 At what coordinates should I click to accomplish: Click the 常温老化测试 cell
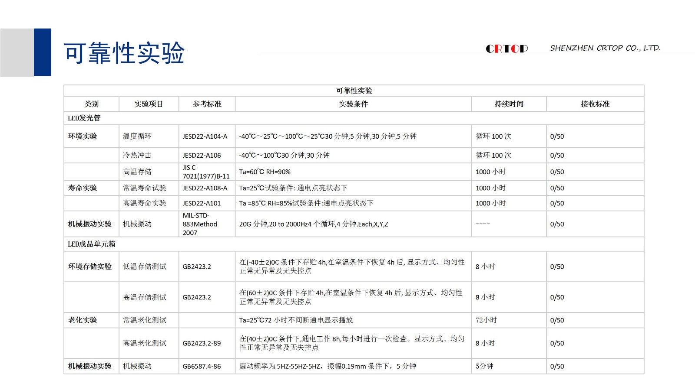click(149, 320)
